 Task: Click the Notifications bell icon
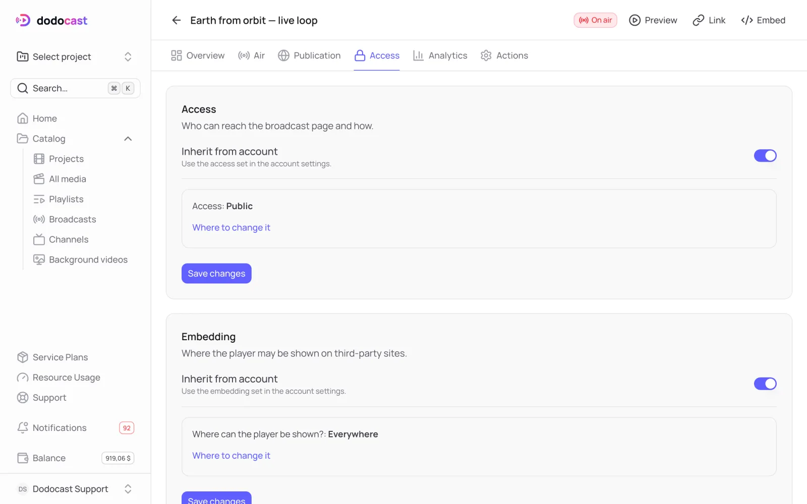pos(23,428)
